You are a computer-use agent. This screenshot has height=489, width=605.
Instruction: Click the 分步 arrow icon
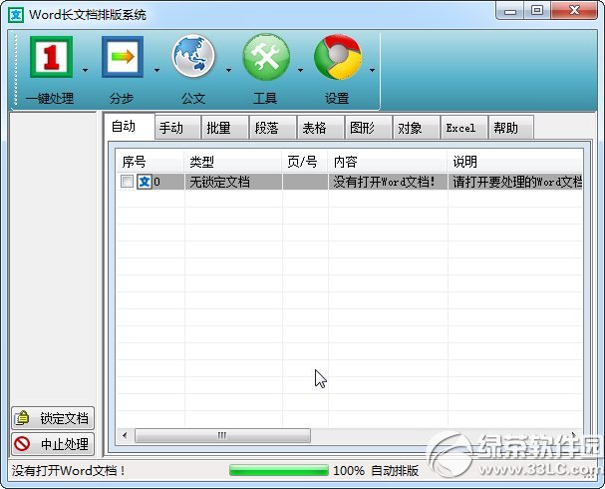tap(123, 57)
